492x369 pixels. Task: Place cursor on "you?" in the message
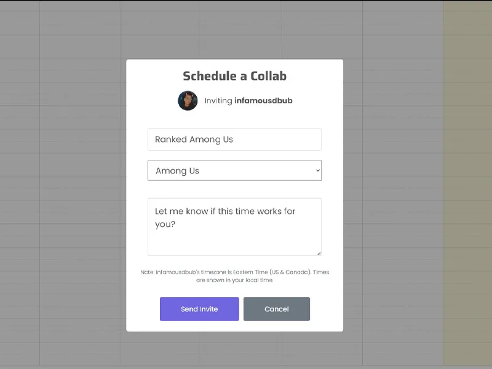(x=165, y=224)
